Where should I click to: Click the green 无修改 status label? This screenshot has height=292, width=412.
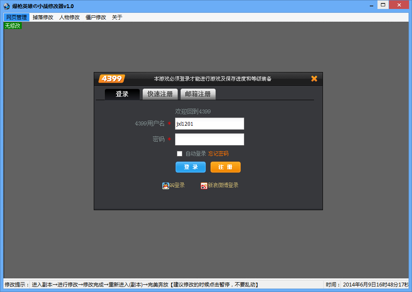tap(13, 26)
